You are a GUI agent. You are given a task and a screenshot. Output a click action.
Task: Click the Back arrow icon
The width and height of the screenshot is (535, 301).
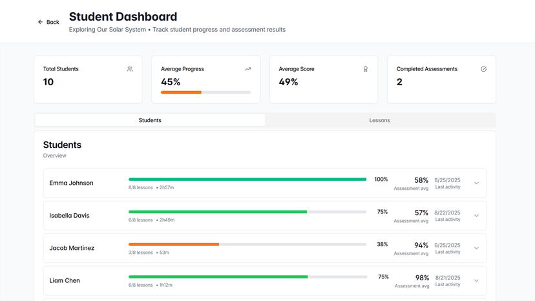point(40,22)
